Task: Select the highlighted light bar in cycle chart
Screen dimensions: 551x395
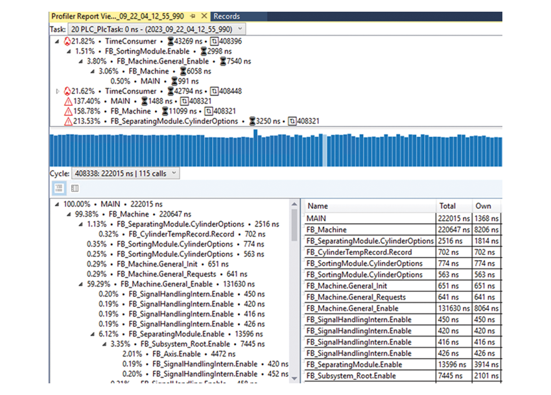Action: [x=325, y=150]
